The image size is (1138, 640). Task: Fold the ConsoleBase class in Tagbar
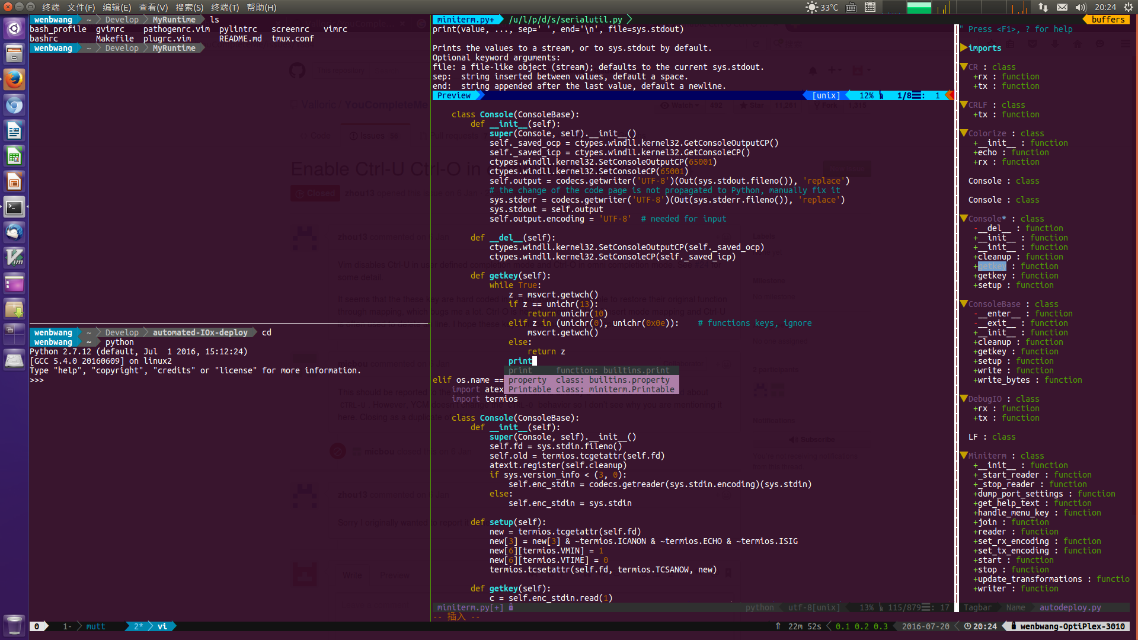pyautogui.click(x=964, y=304)
